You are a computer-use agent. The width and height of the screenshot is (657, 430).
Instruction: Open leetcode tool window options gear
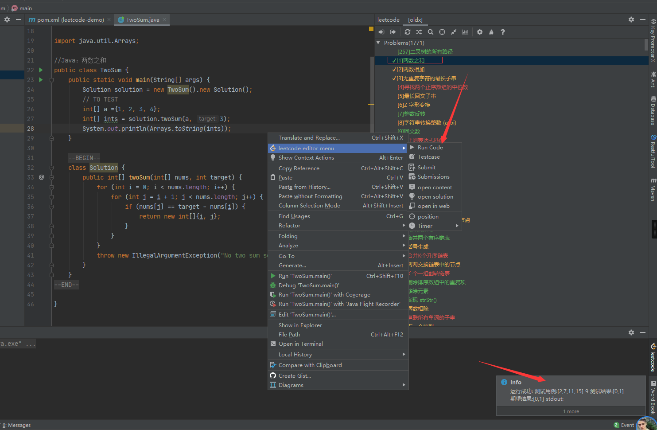pyautogui.click(x=631, y=20)
